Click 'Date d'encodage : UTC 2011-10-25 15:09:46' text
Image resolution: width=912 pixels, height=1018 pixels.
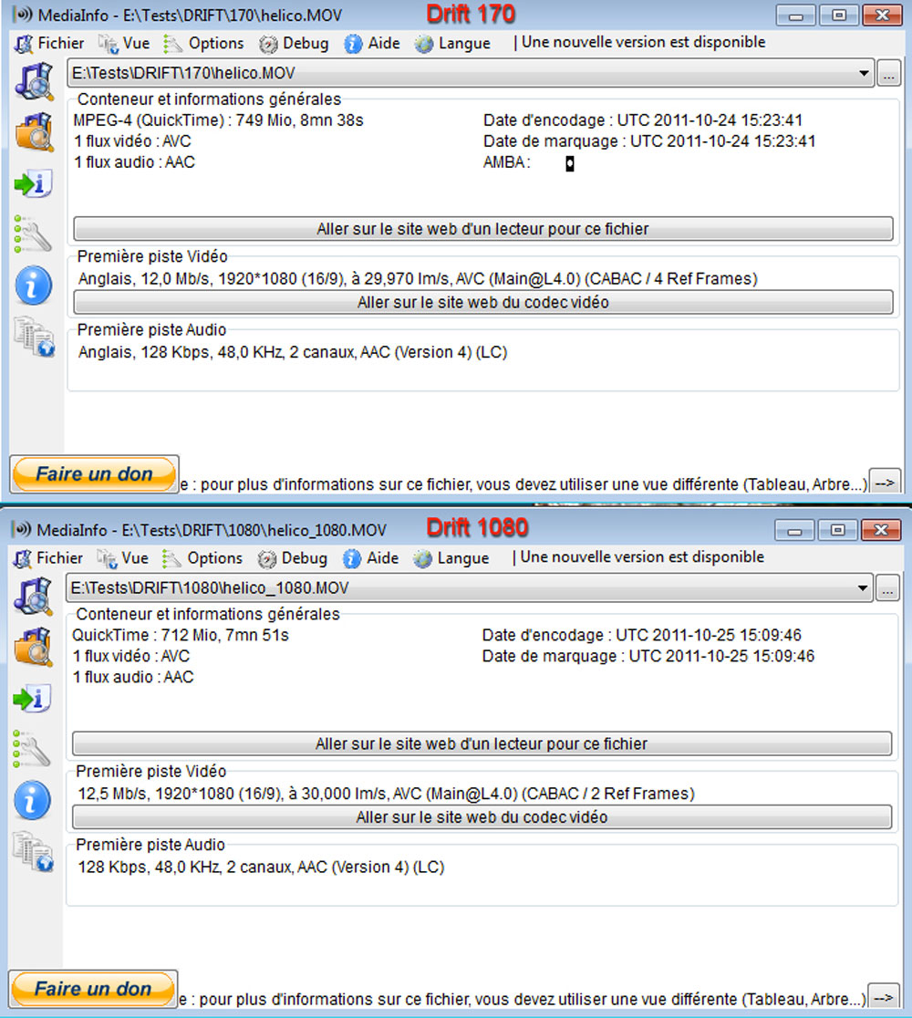(641, 636)
